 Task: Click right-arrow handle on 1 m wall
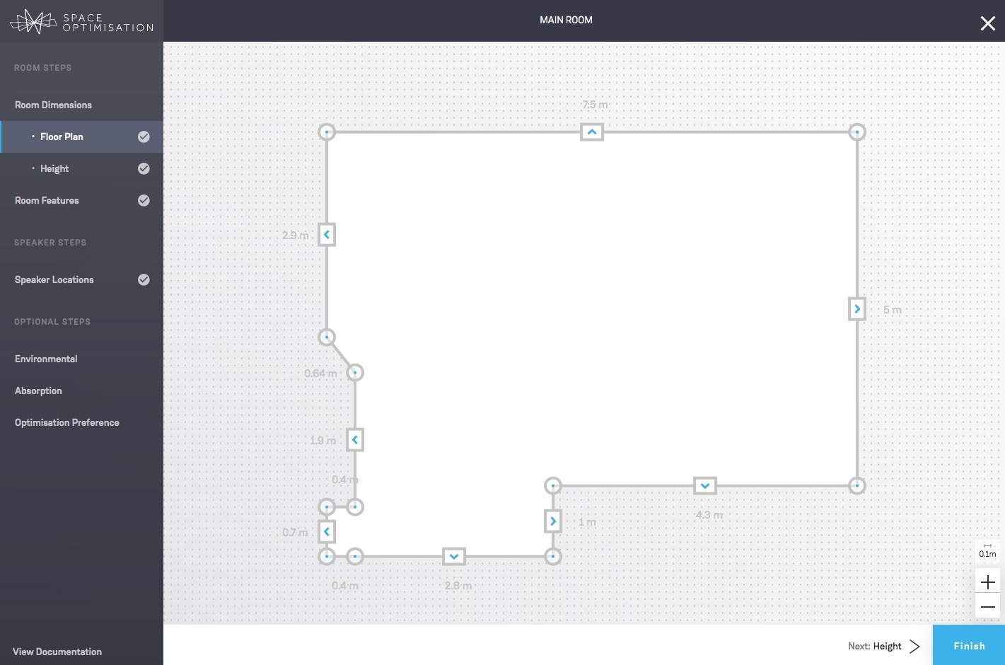click(553, 521)
